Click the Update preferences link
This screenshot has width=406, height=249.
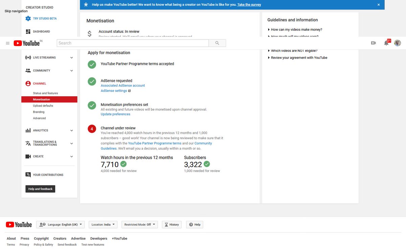[x=115, y=114]
